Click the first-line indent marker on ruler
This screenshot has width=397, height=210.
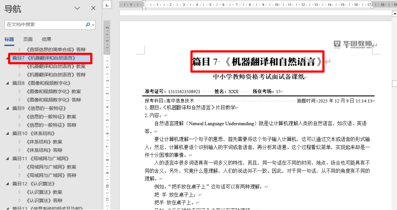pyautogui.click(x=144, y=2)
